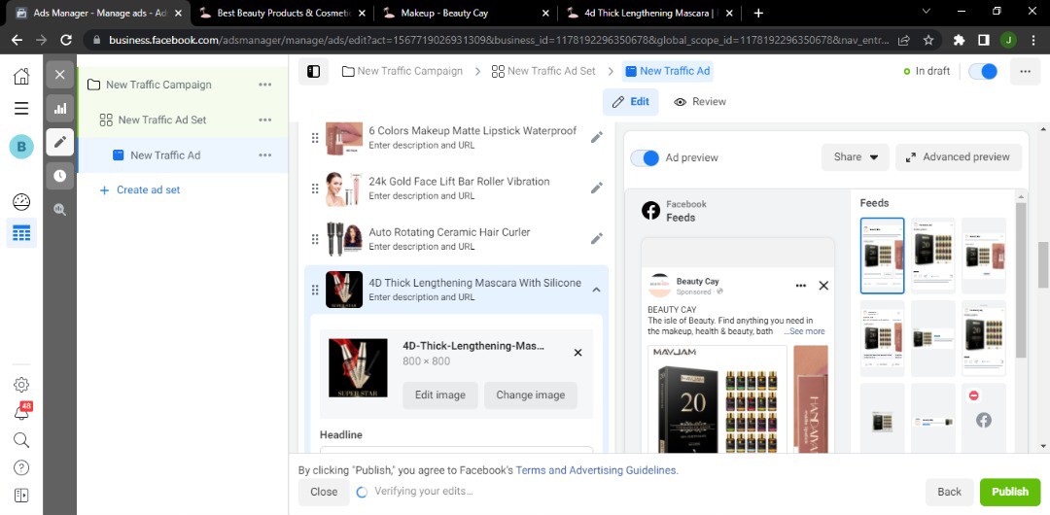Screen dimensions: 1050x515
Task: Open Advanced preview
Action: (x=959, y=157)
